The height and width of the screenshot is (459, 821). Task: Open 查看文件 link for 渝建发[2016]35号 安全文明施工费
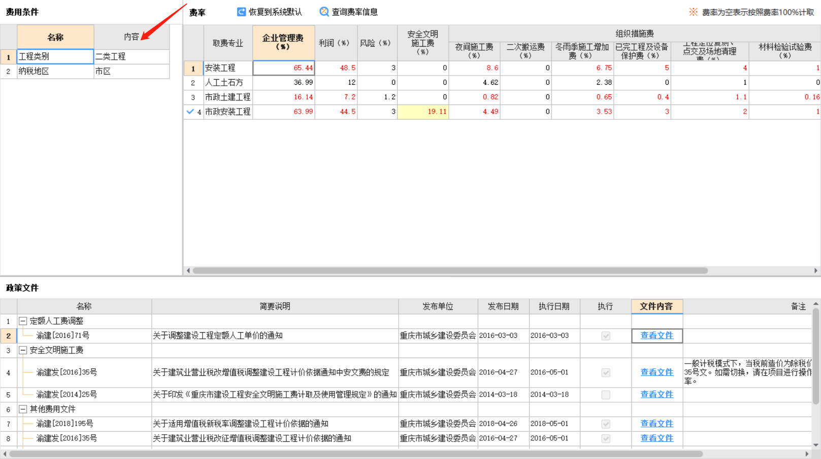coord(656,372)
